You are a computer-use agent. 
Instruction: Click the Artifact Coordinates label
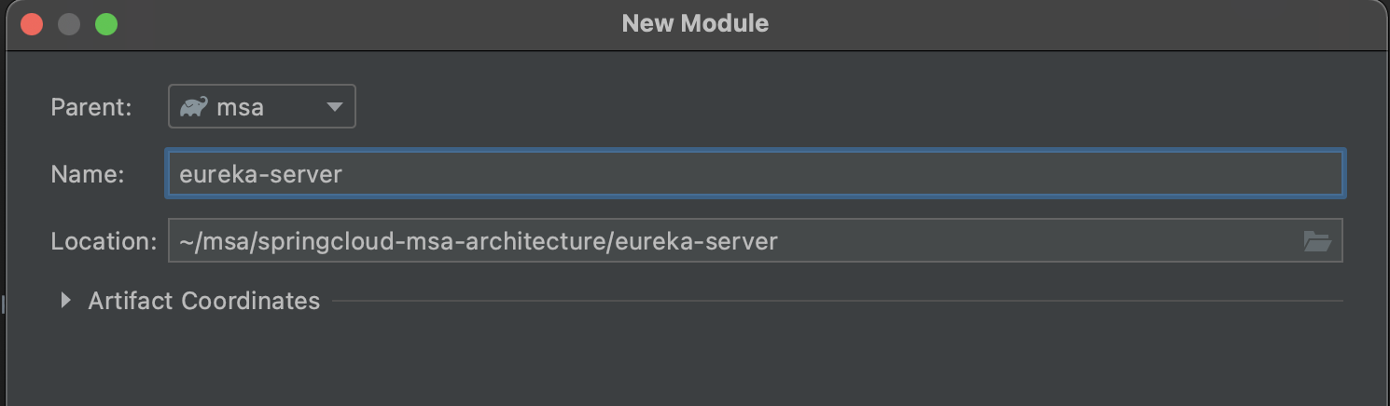pyautogui.click(x=203, y=301)
